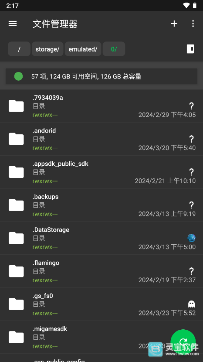
Task: Open the three-dot overflow menu
Action: tap(193, 24)
